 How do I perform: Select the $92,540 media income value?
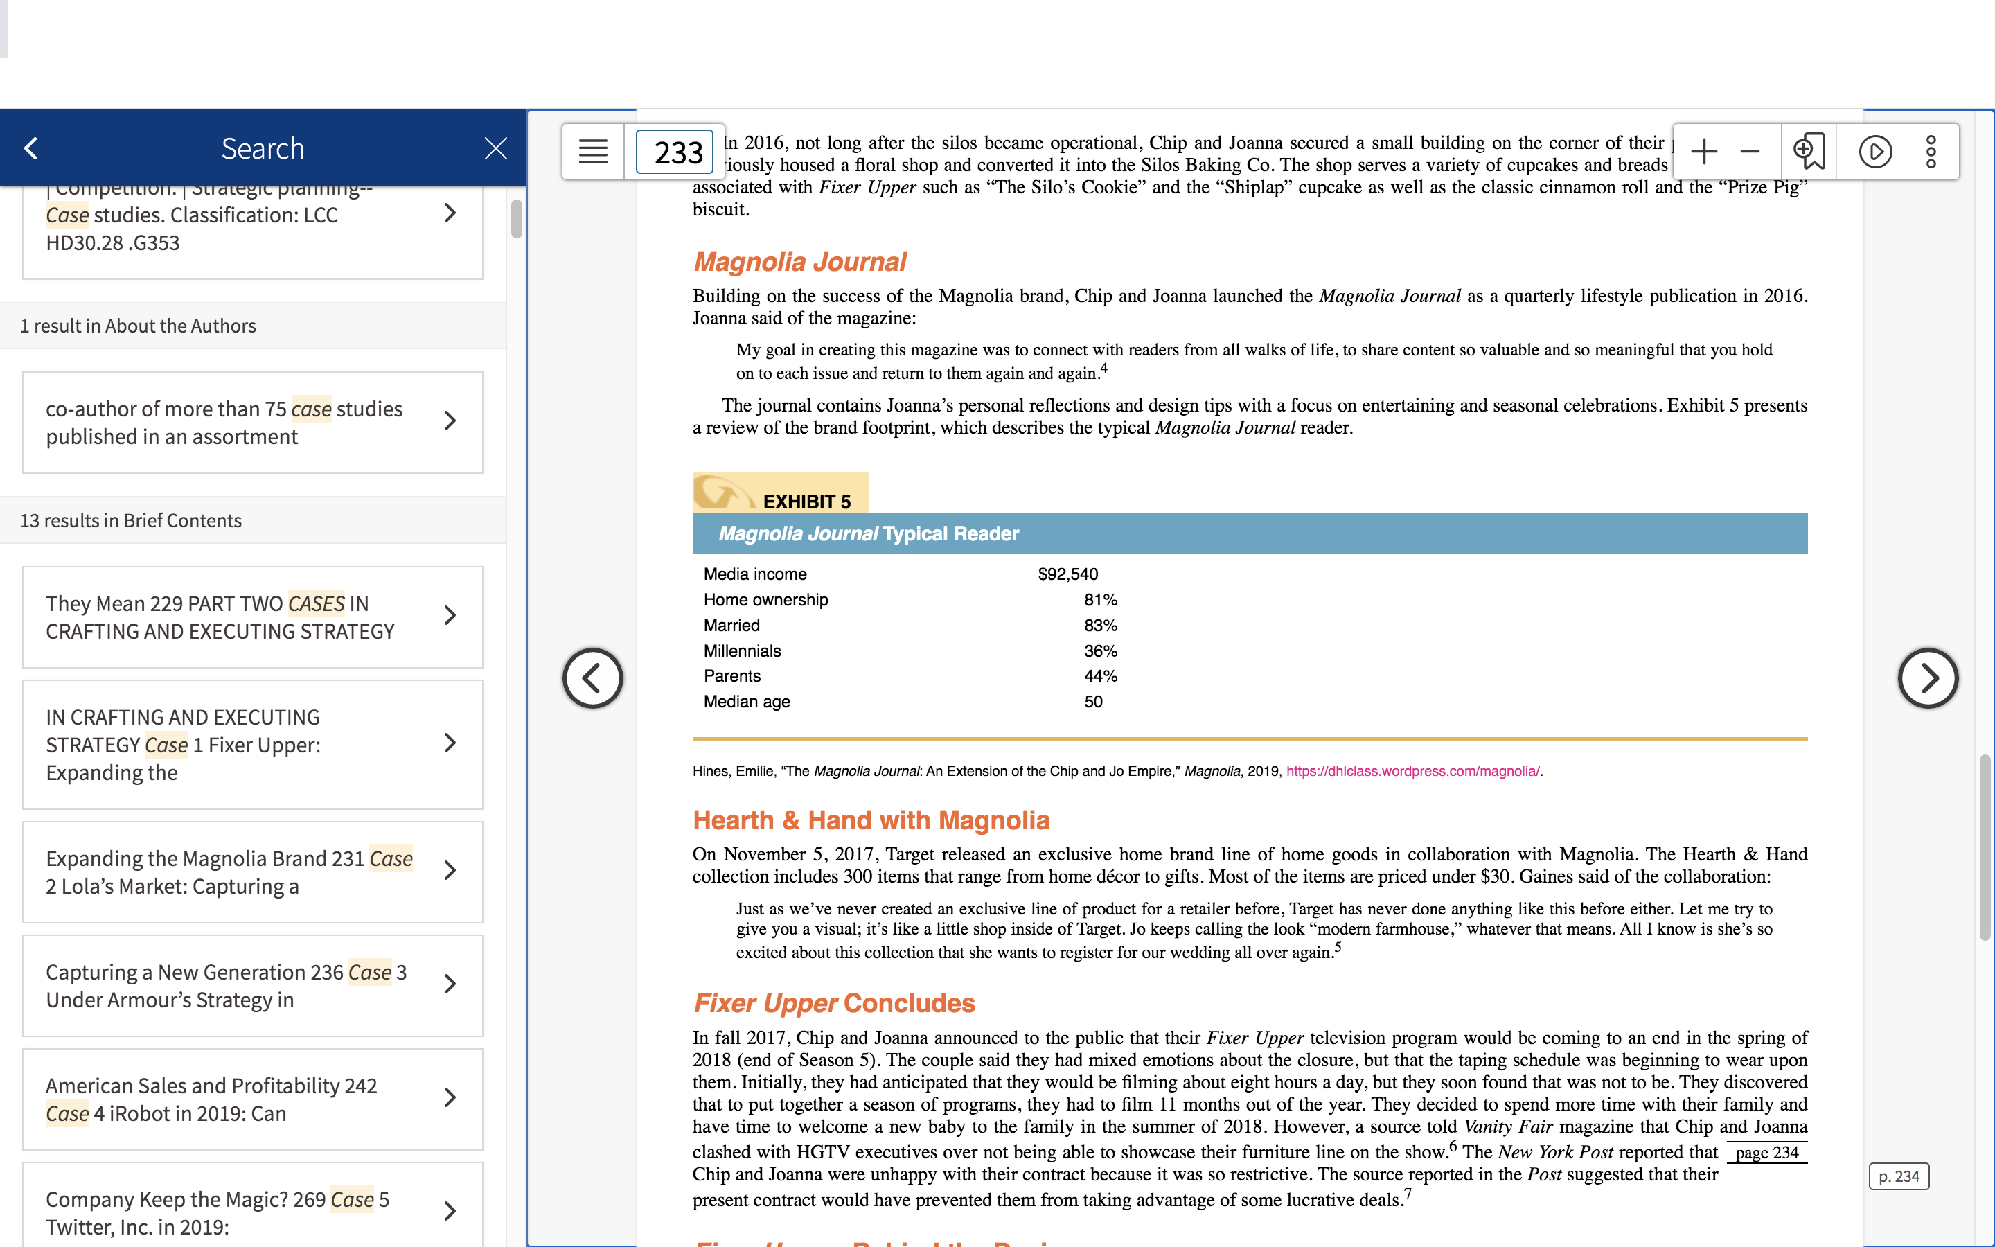click(1067, 574)
